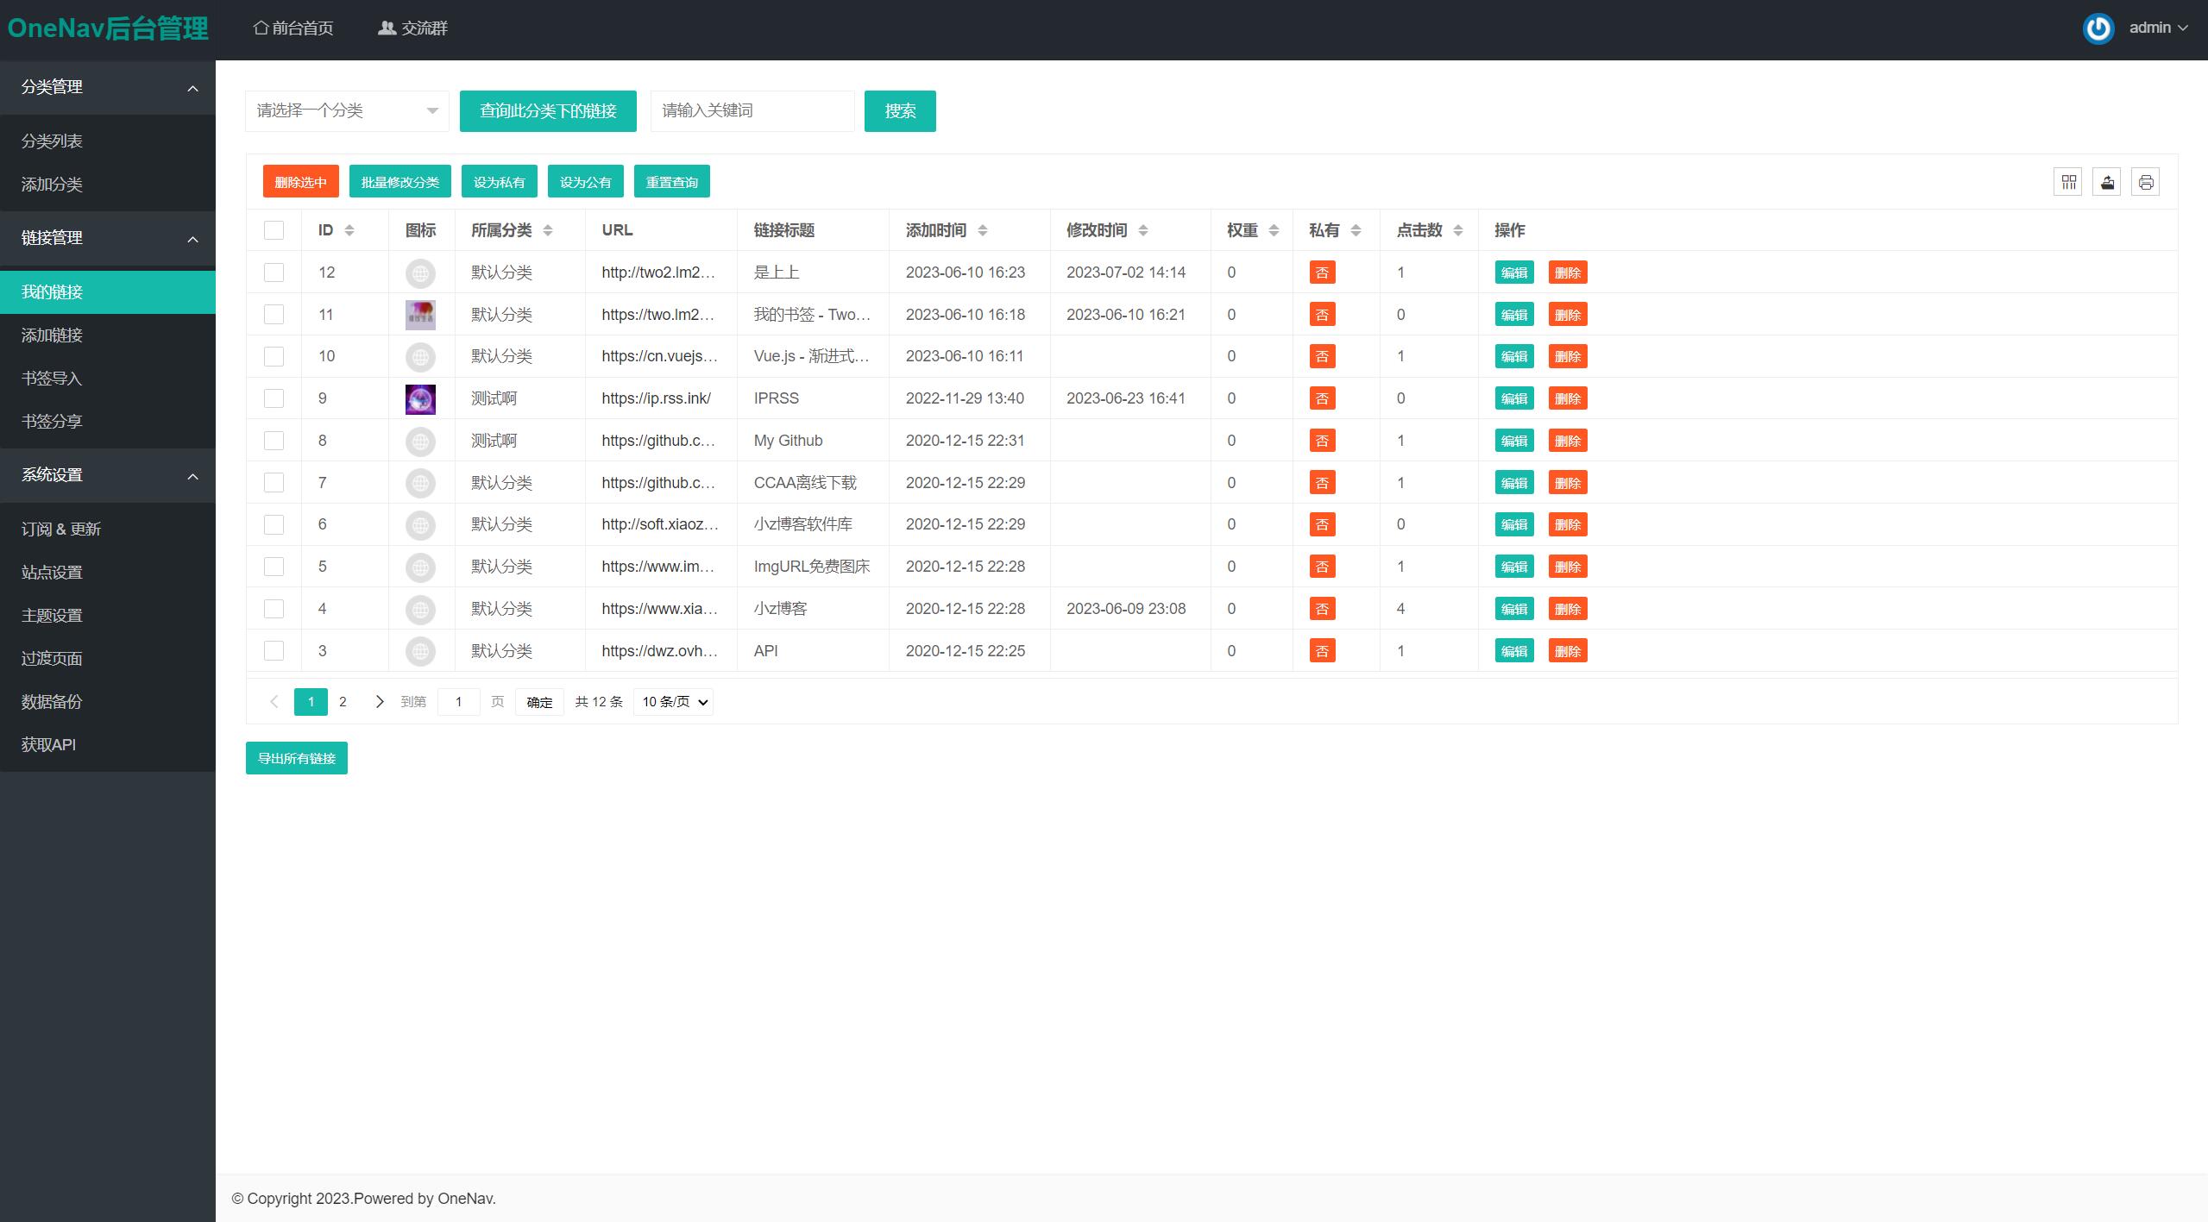Tick the select-all header checkbox

point(274,230)
